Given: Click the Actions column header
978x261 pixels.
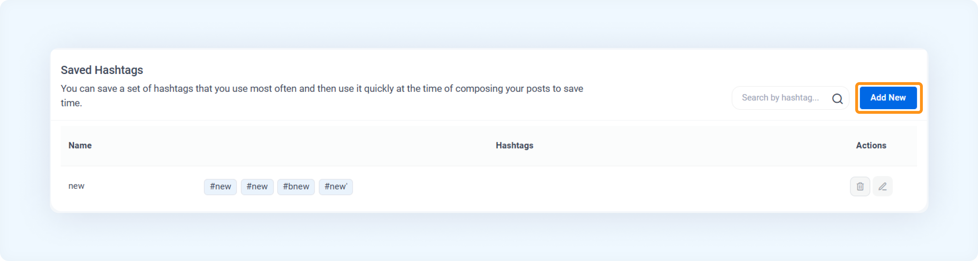Looking at the screenshot, I should point(871,145).
